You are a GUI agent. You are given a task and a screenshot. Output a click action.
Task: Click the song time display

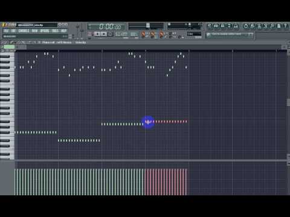pos(107,27)
